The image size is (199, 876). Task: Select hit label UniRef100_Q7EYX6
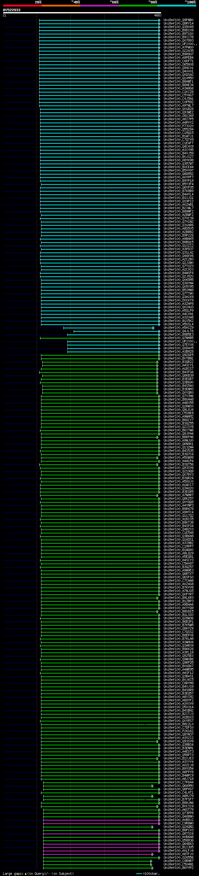point(178,345)
